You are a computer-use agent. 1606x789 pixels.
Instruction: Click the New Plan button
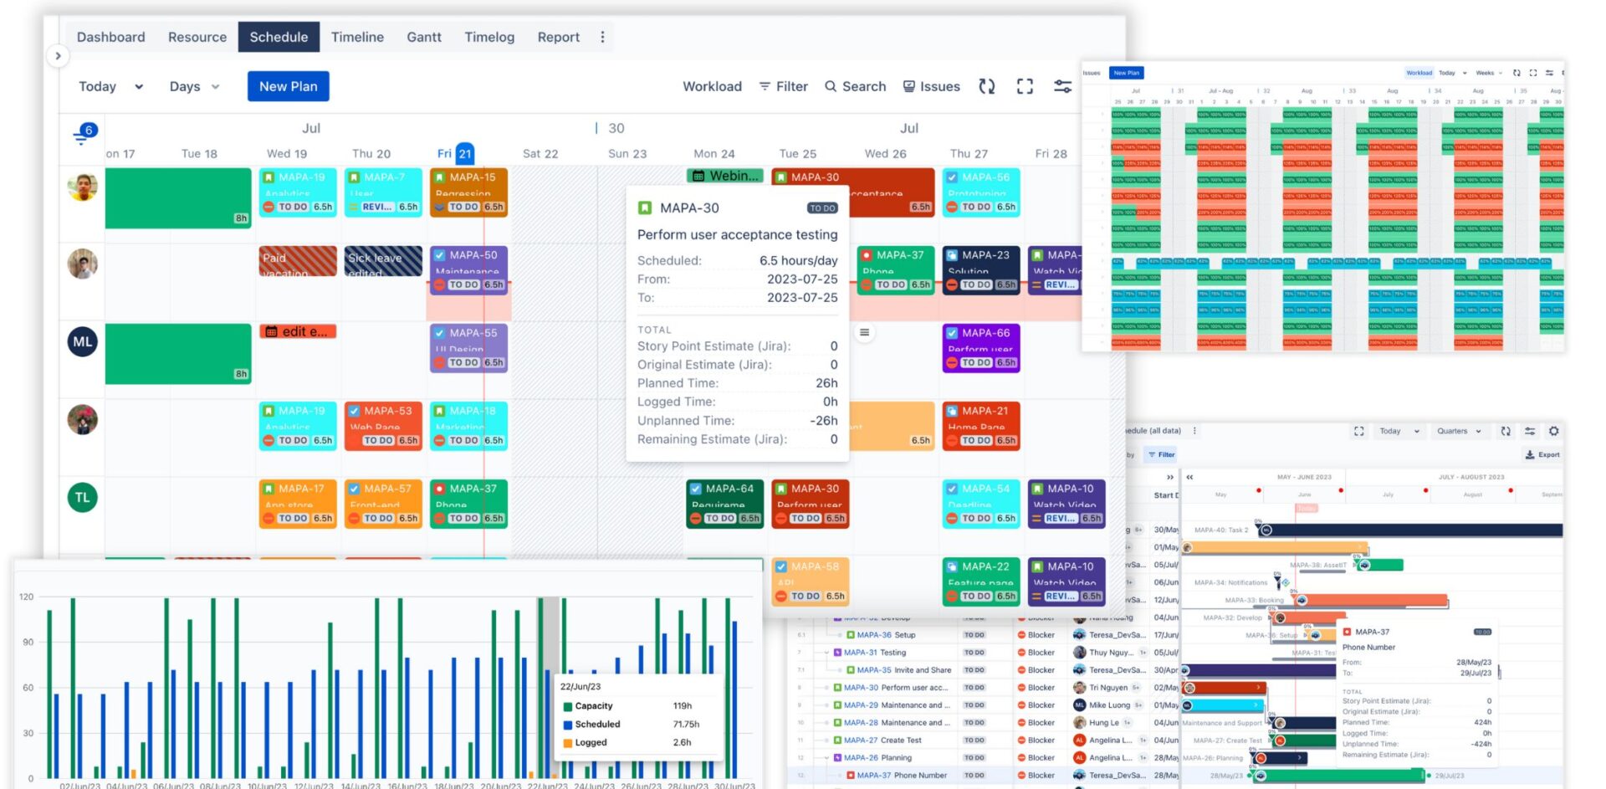(288, 86)
